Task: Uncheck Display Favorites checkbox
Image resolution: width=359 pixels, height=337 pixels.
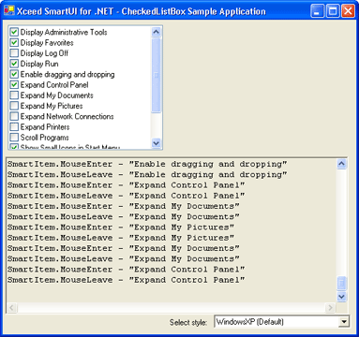Action: click(14, 43)
